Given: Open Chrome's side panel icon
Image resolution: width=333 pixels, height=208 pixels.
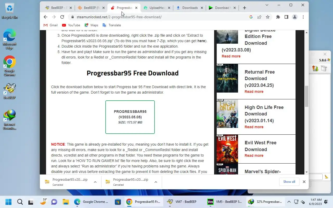Looking at the screenshot, I should [x=286, y=17].
